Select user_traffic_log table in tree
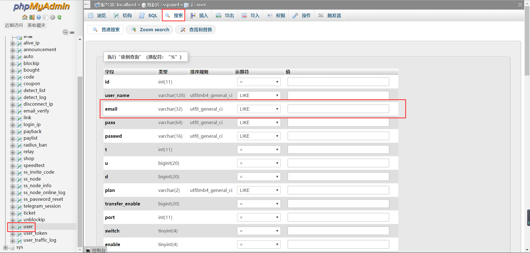The width and height of the screenshot is (530, 253). tap(40, 240)
